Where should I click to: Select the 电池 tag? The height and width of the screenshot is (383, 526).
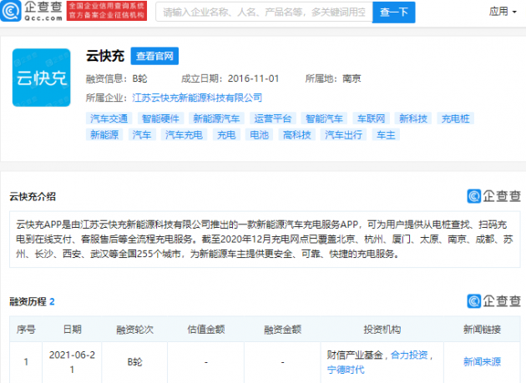260,135
